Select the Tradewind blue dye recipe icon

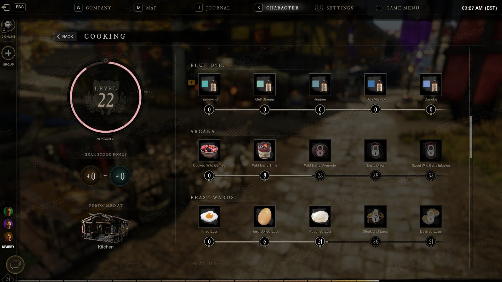[209, 84]
